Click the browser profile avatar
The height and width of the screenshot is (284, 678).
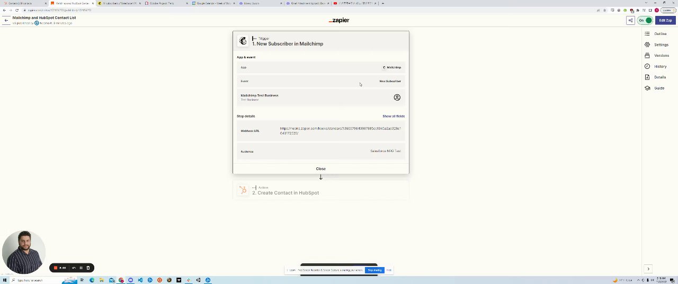(657, 10)
